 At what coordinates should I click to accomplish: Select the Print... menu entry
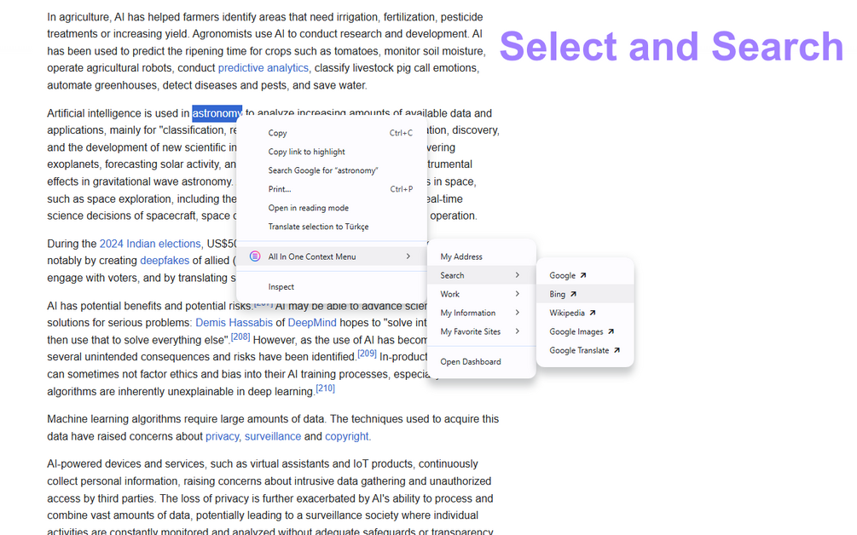(x=332, y=189)
